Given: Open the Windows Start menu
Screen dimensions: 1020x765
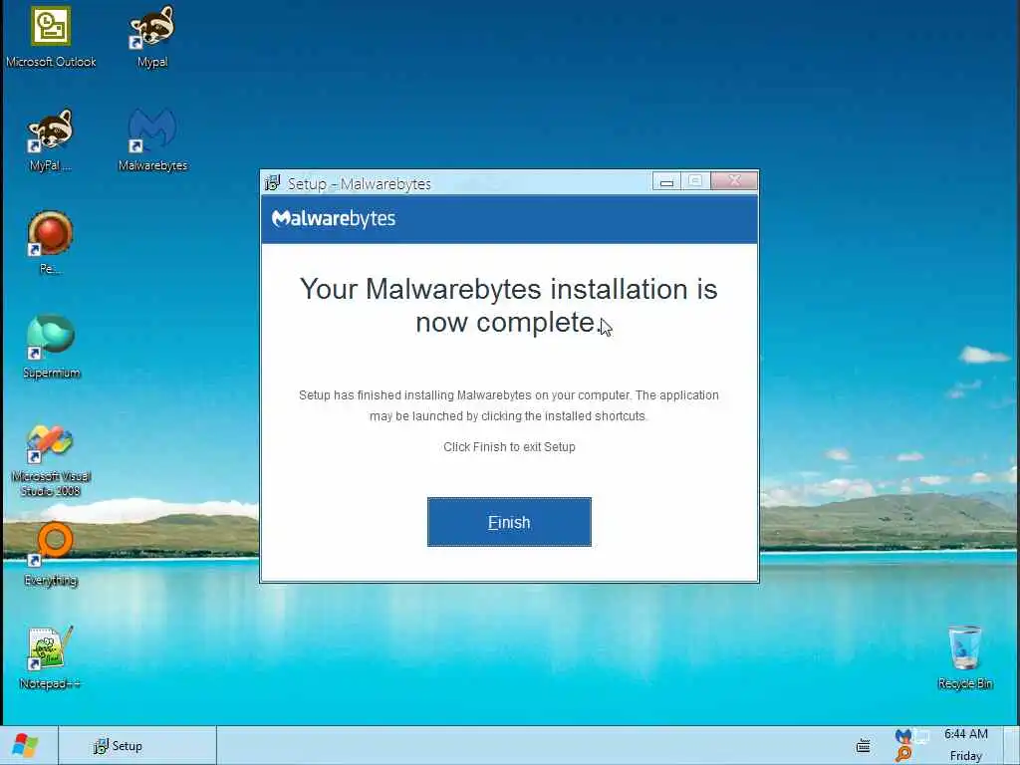Looking at the screenshot, I should (26, 745).
